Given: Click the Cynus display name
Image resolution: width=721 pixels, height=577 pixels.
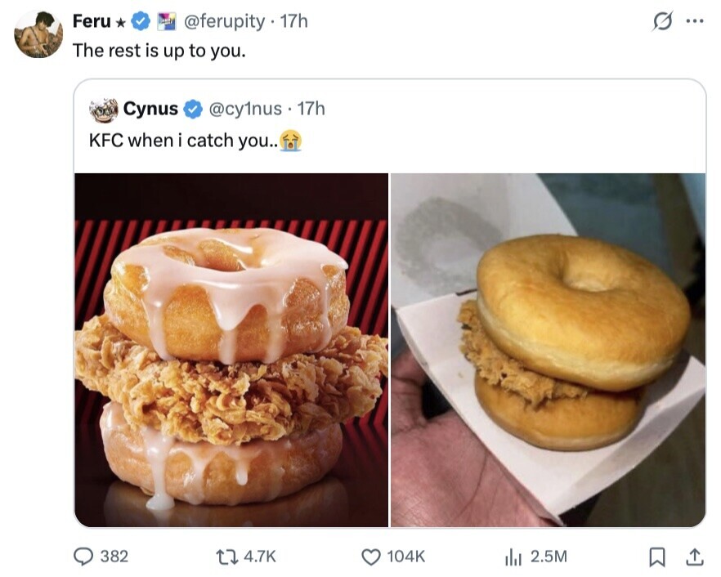Looking at the screenshot, I should pyautogui.click(x=150, y=108).
